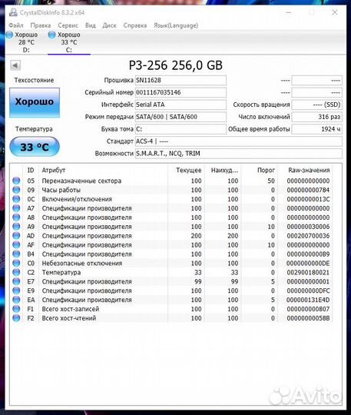Click status icon of row 05
This screenshot has height=415, width=351.
pyautogui.click(x=16, y=181)
